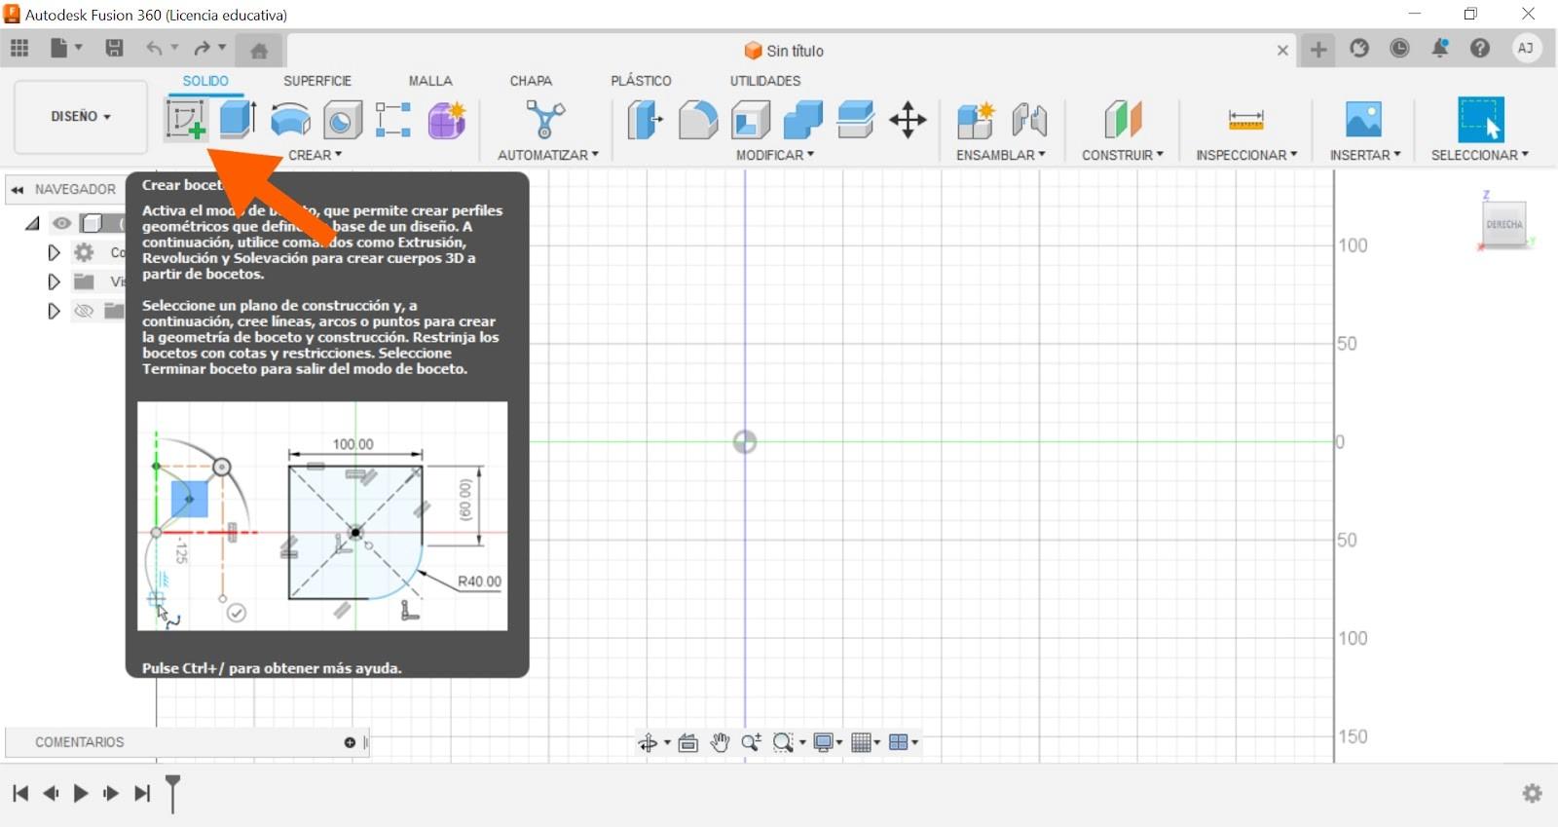Add a comment in COMENTARIOS panel
The image size is (1558, 827).
[x=350, y=742]
